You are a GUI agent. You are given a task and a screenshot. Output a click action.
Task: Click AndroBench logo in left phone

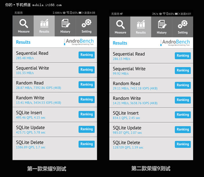tap(79, 42)
